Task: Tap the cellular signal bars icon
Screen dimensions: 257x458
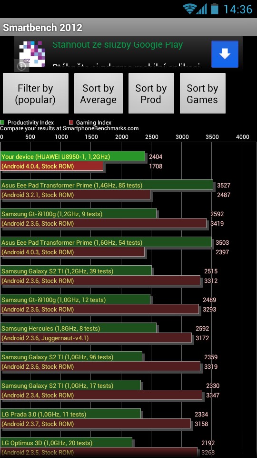Action: [201, 9]
